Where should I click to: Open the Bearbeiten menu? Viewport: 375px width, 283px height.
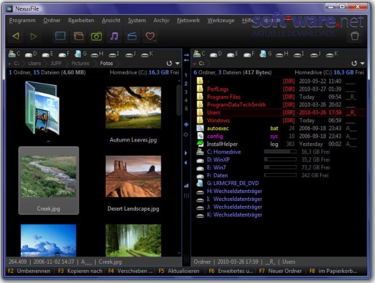pos(81,20)
